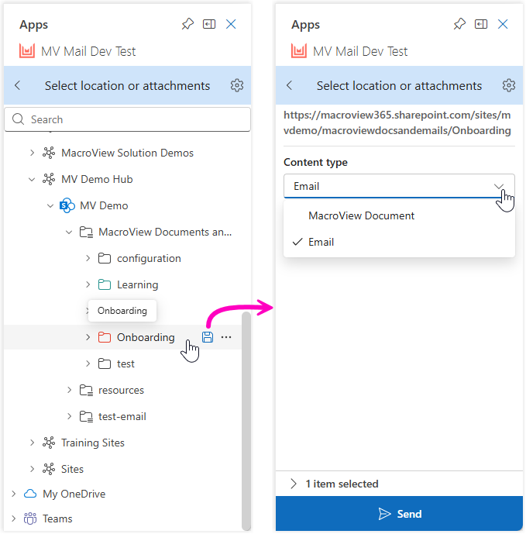526x534 pixels.
Task: Expand the Teams node
Action: (13, 518)
